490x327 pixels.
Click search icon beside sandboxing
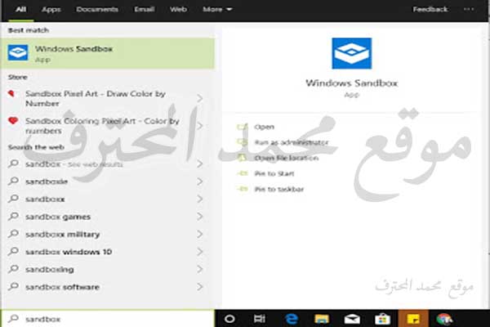point(13,268)
